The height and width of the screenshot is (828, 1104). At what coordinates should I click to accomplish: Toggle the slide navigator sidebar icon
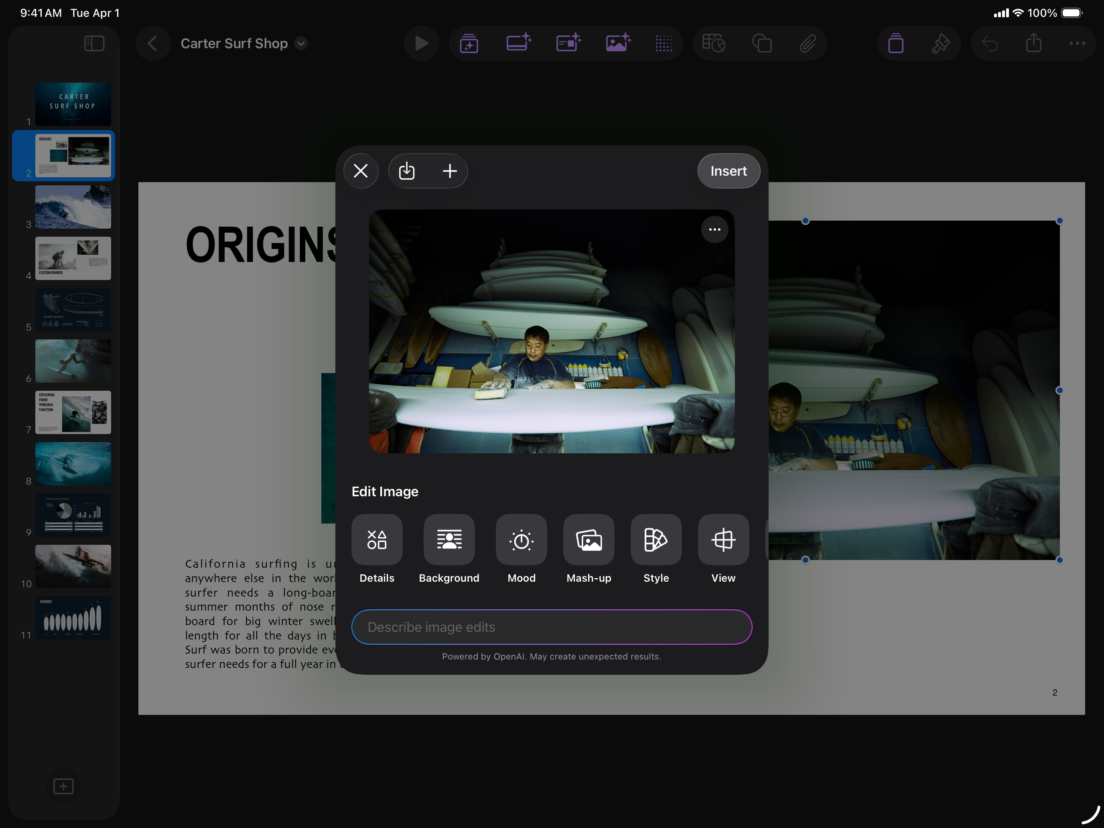(94, 43)
